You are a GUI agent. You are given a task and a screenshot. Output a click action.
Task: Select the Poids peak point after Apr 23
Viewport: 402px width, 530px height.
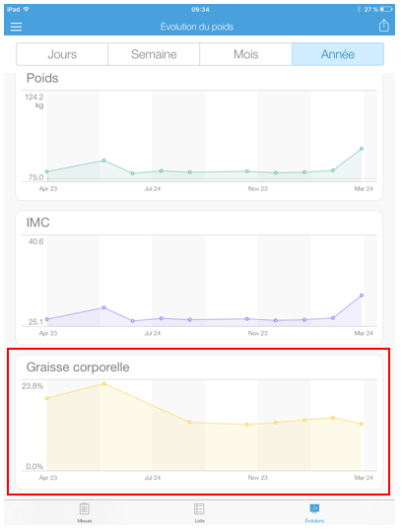tap(103, 161)
